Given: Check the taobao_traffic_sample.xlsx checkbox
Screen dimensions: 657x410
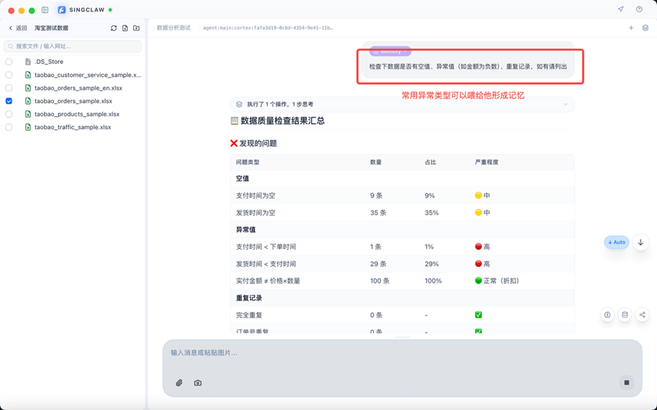Looking at the screenshot, I should (9, 127).
